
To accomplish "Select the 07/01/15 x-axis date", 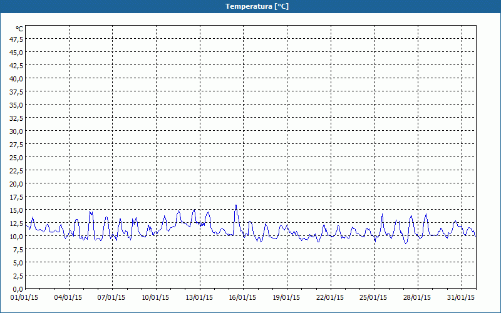I will click(x=111, y=298).
